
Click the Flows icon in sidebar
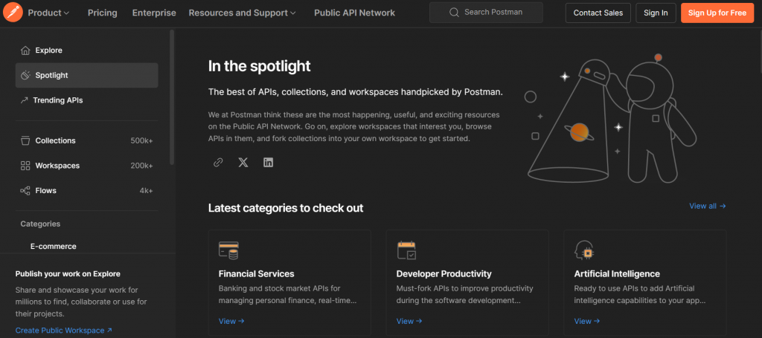(25, 191)
